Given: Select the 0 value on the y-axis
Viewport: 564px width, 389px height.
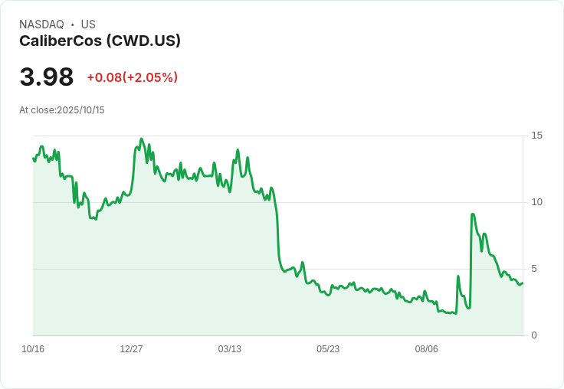Looking at the screenshot, I should [534, 335].
